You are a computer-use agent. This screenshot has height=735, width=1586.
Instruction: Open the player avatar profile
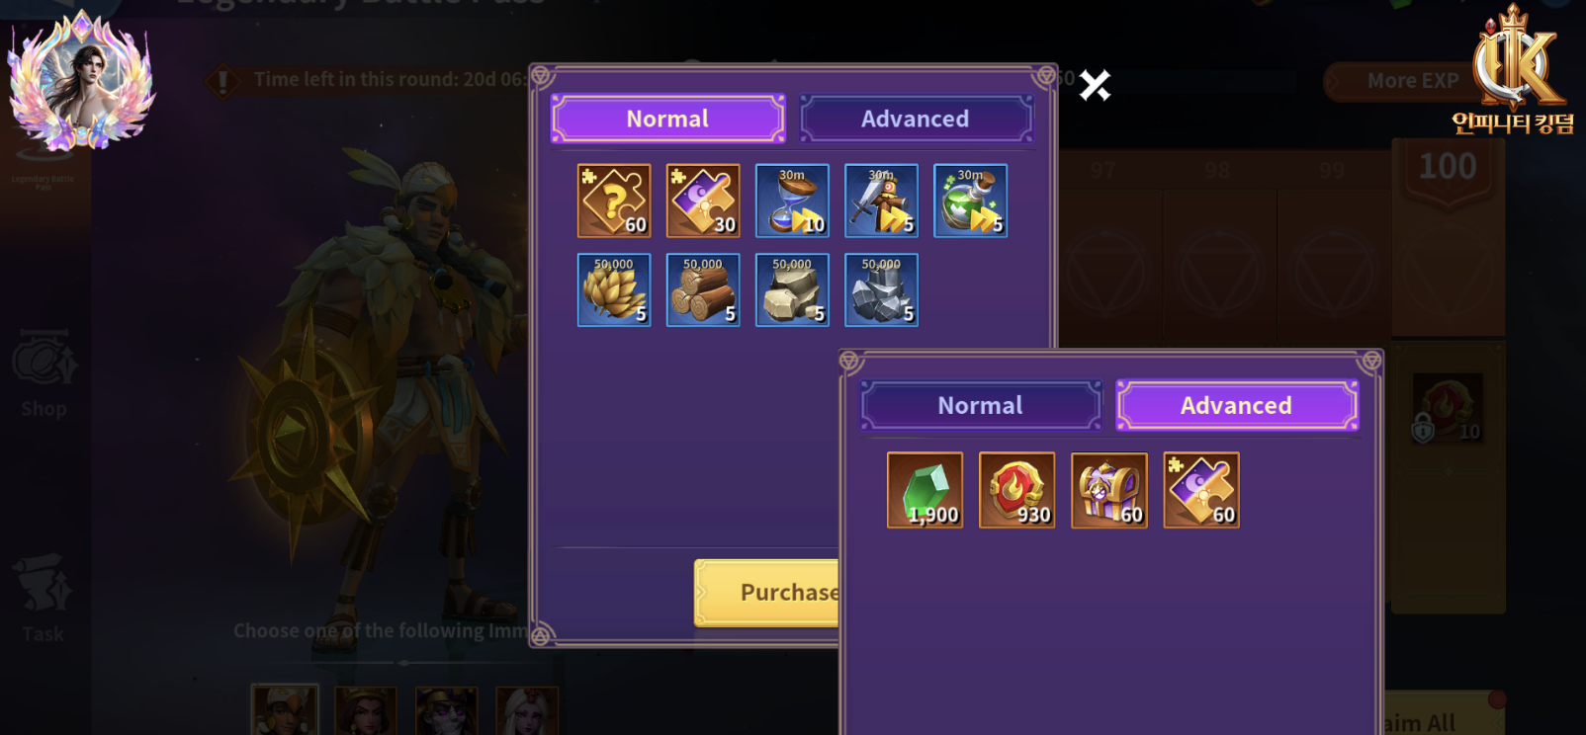click(x=81, y=81)
